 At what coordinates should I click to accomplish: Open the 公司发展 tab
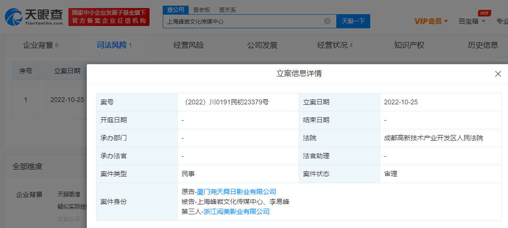(x=262, y=45)
